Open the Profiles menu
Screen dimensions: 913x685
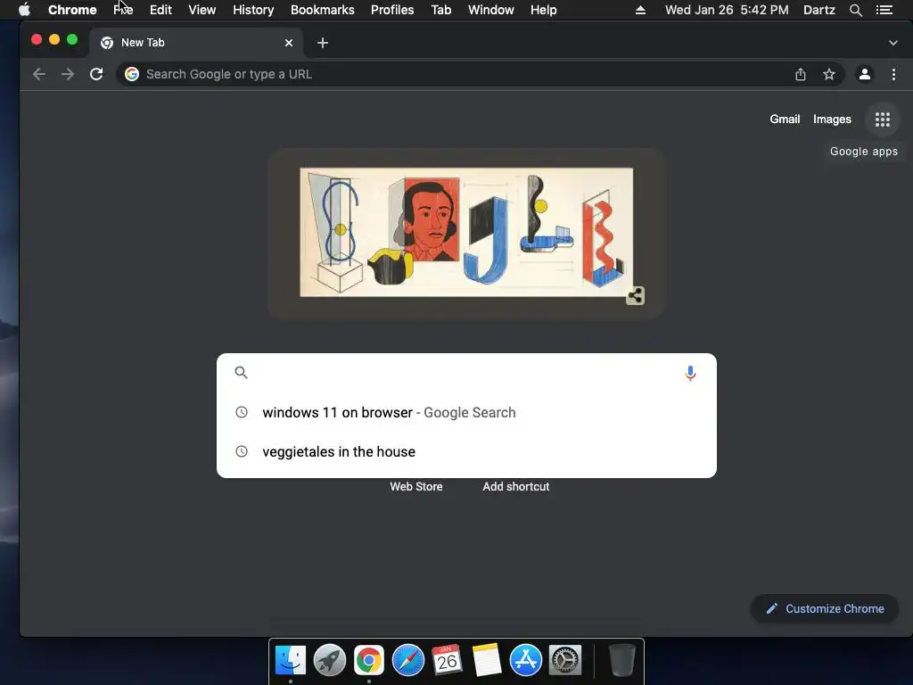392,10
